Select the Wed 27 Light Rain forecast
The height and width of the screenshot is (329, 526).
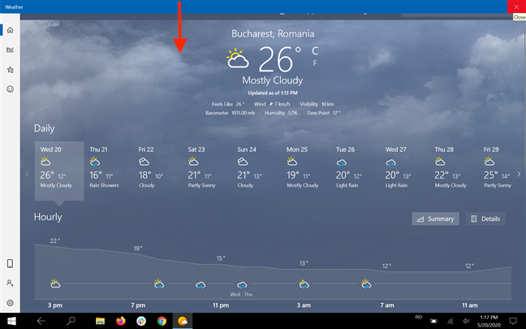404,171
